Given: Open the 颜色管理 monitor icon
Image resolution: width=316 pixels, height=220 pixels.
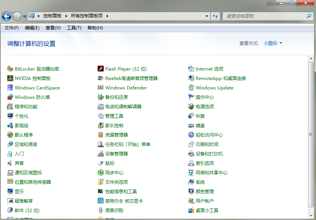Looking at the screenshot, I should [x=191, y=191].
